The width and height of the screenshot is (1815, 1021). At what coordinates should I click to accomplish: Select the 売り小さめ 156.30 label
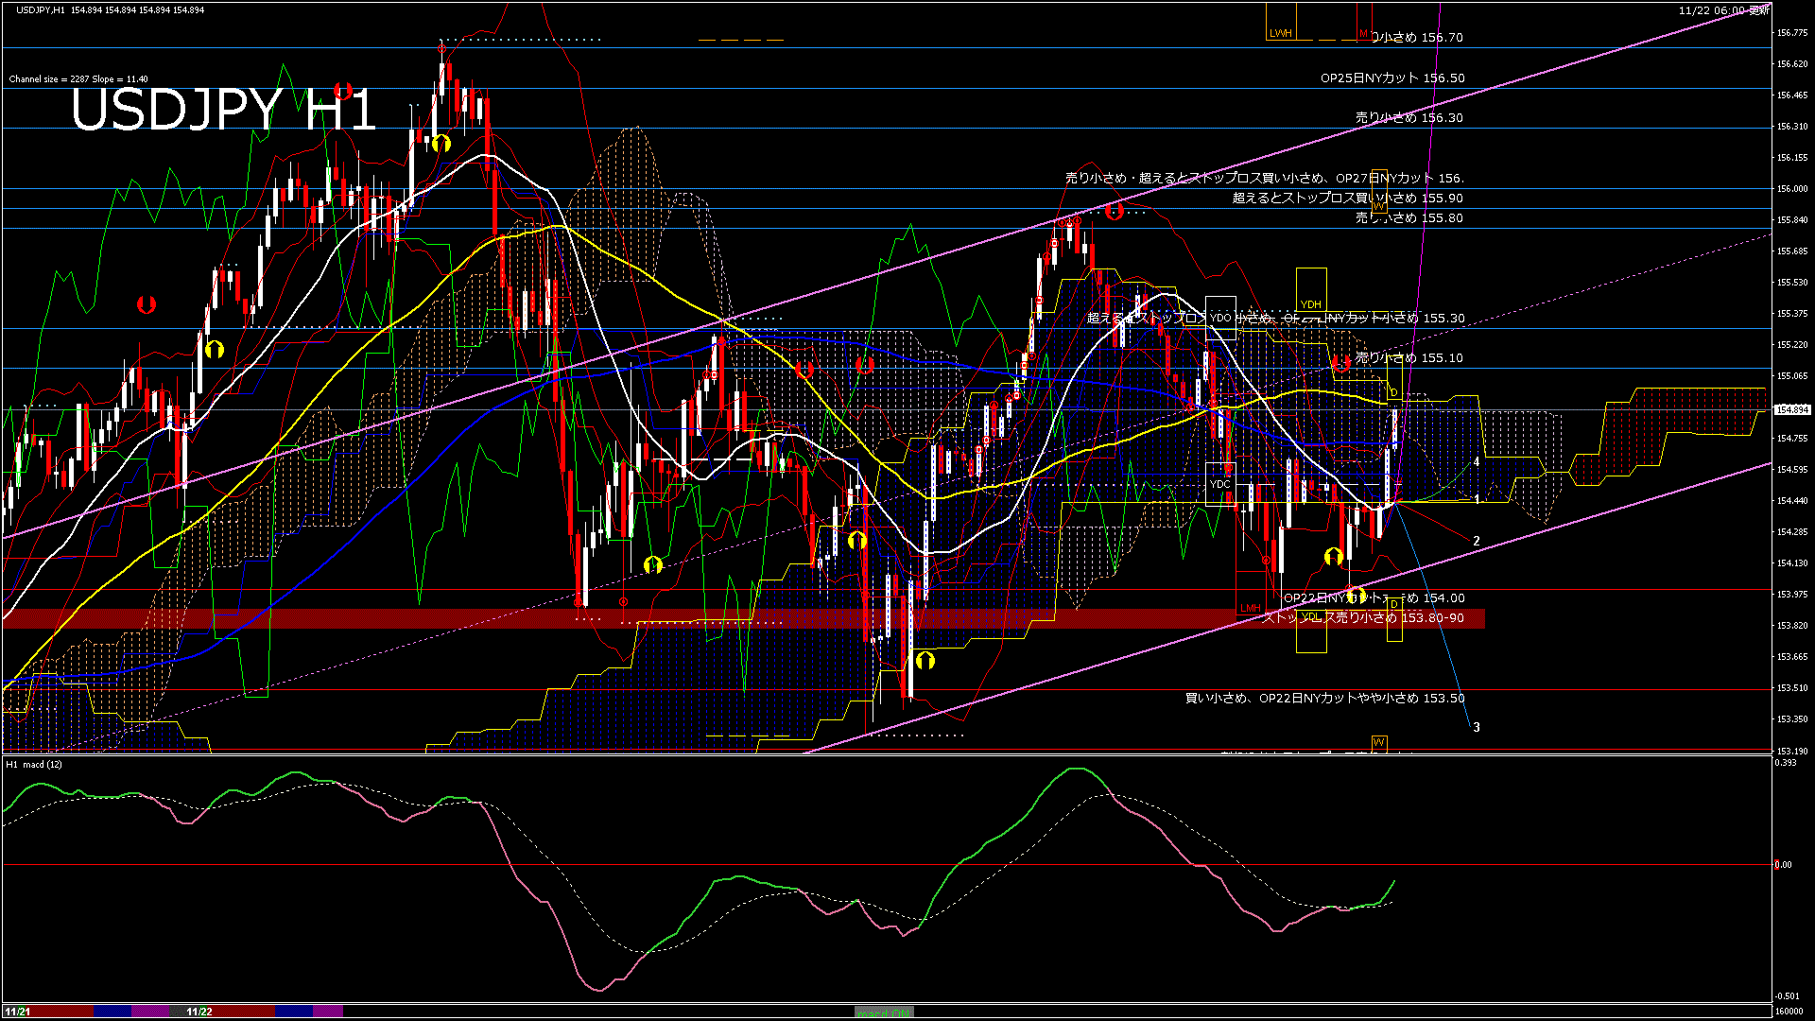(1409, 118)
